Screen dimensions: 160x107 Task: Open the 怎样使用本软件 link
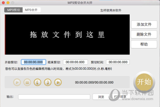click(x=111, y=10)
